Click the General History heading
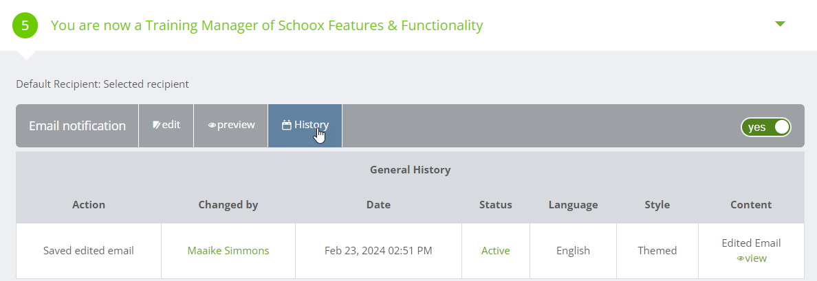Image resolution: width=817 pixels, height=281 pixels. (410, 170)
